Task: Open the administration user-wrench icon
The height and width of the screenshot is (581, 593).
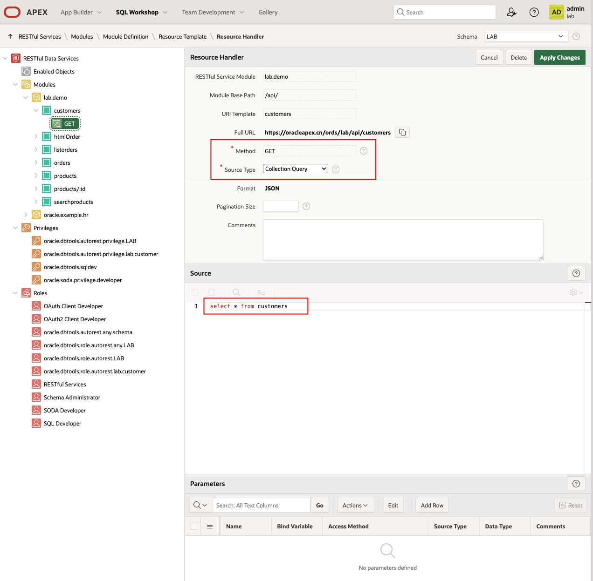Action: click(511, 13)
